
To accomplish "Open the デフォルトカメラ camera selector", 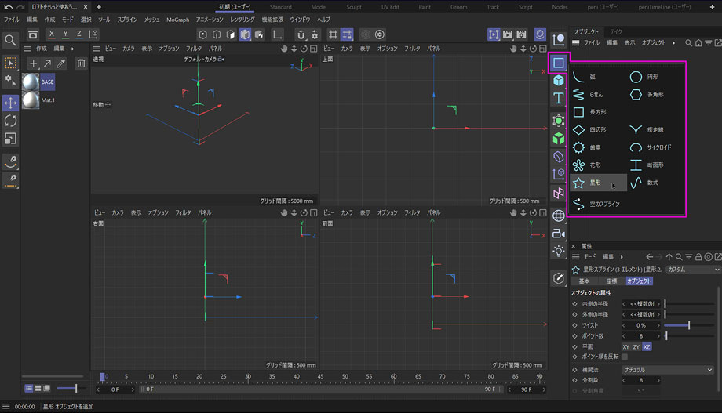I will [x=203, y=60].
